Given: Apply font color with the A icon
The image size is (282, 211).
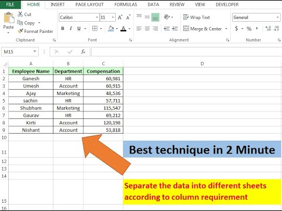Looking at the screenshot, I should click(x=123, y=29).
